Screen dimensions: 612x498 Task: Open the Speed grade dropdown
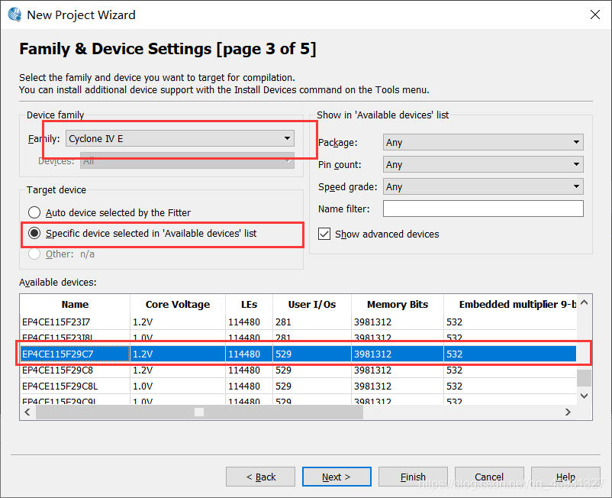pos(483,186)
